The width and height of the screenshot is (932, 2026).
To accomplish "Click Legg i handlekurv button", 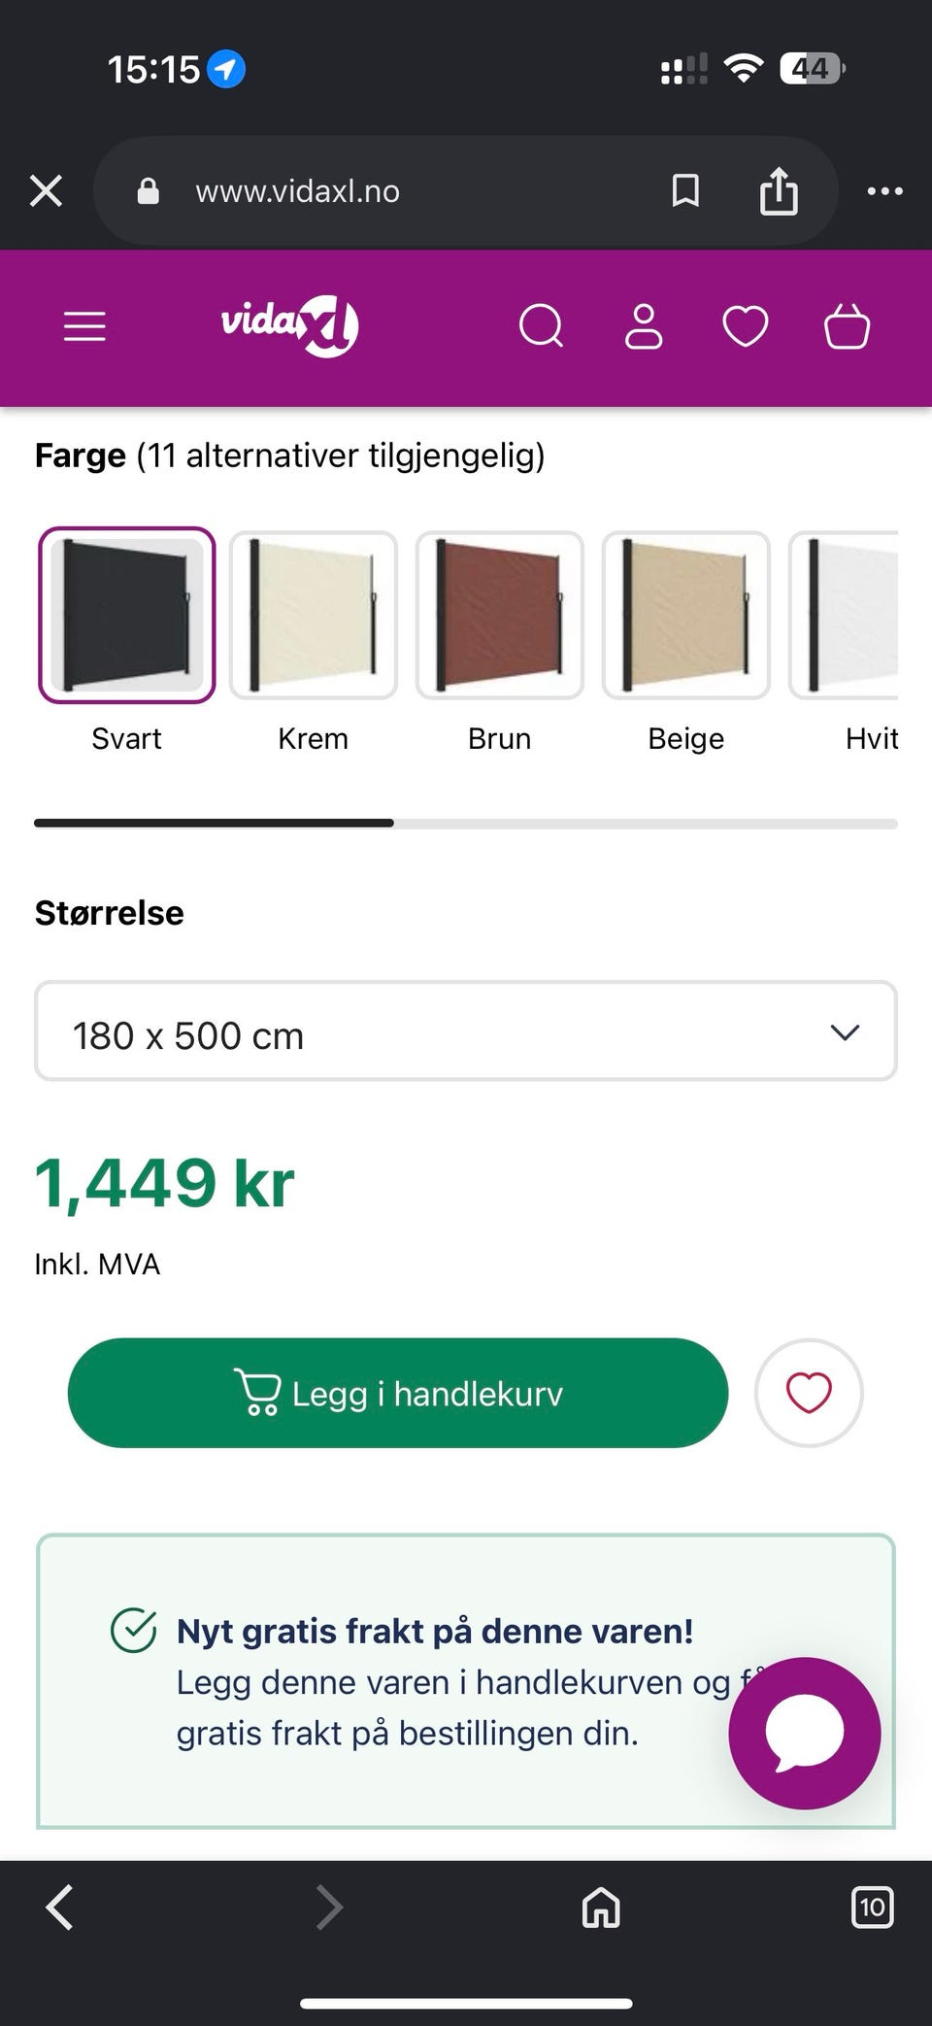I will (x=398, y=1393).
